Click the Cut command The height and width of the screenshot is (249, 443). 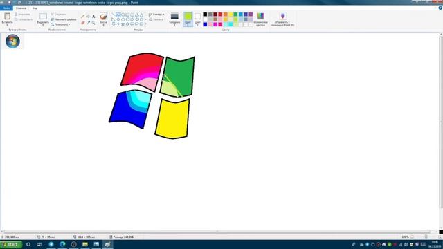[x=22, y=14]
